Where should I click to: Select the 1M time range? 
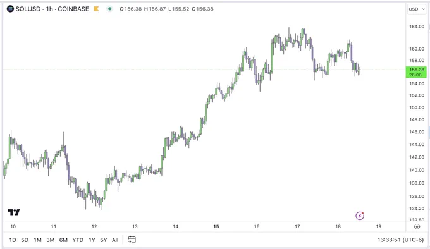(37, 240)
